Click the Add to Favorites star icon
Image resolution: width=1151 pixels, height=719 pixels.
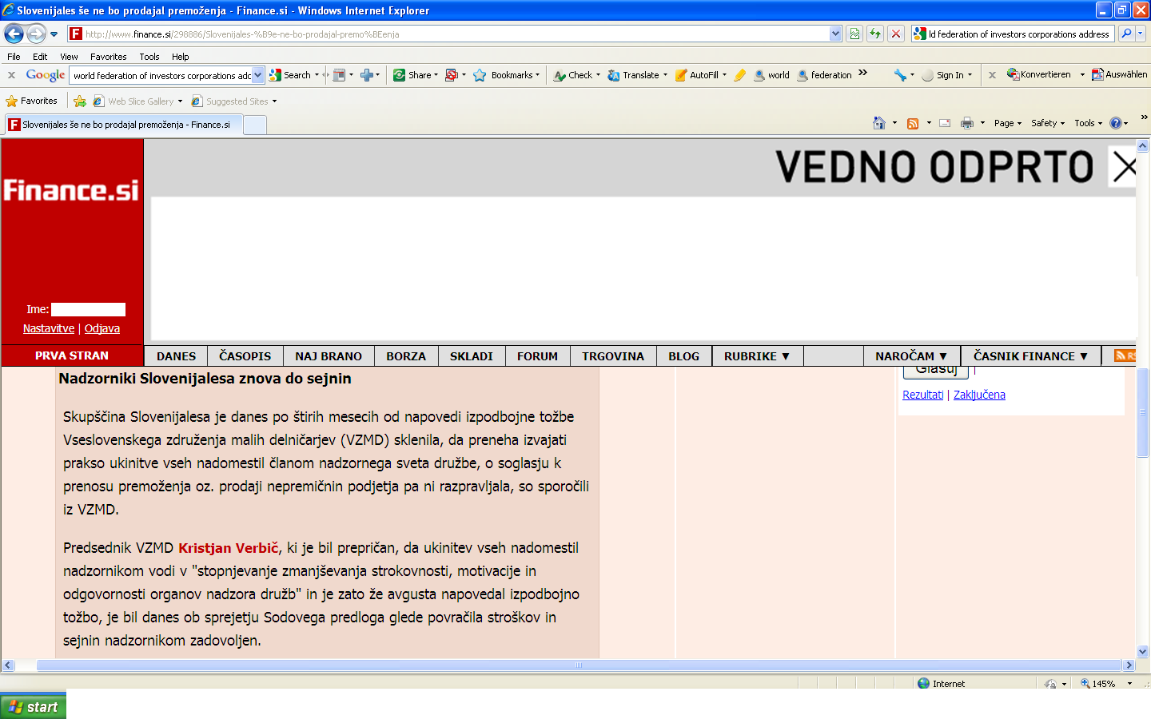(80, 101)
